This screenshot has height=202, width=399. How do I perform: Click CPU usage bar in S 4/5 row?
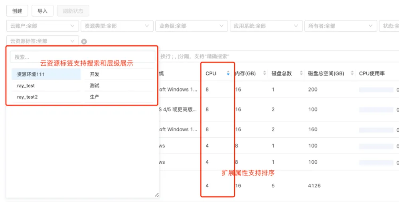coord(376,110)
